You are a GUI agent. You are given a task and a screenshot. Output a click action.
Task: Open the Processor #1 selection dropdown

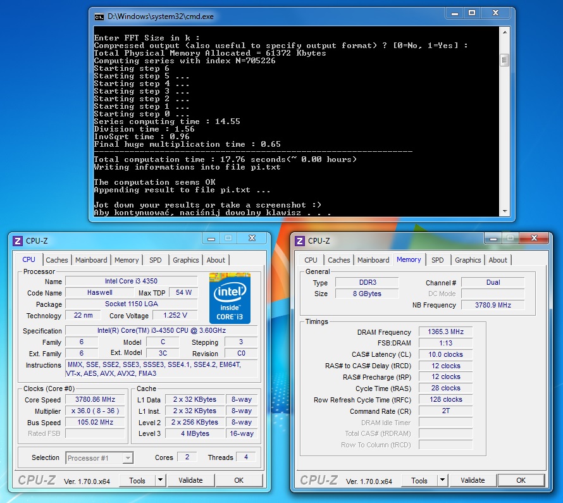[x=99, y=458]
